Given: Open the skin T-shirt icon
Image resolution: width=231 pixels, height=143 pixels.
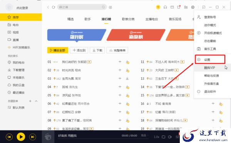Looking at the screenshot, I should tap(179, 7).
